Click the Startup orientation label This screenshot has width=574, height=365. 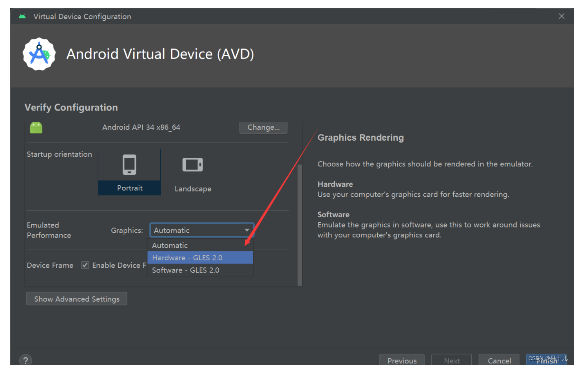[59, 154]
